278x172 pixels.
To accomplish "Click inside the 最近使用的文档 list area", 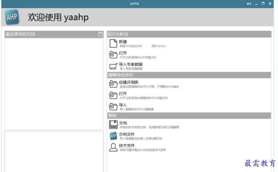I will (x=54, y=84).
